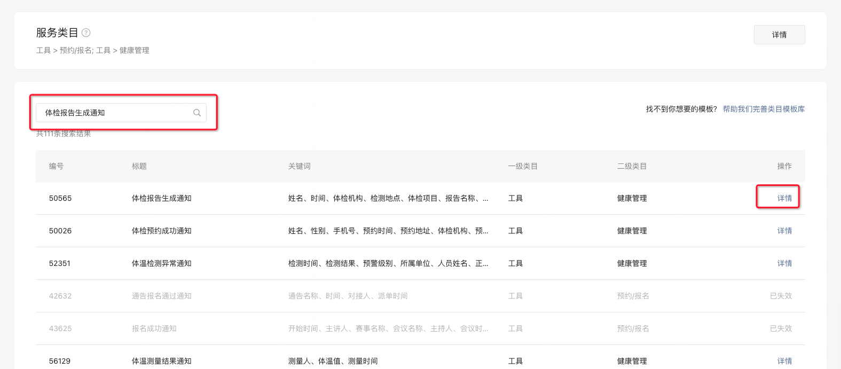The image size is (841, 369).
Task: Click the 二级类目 column header
Action: click(x=632, y=166)
